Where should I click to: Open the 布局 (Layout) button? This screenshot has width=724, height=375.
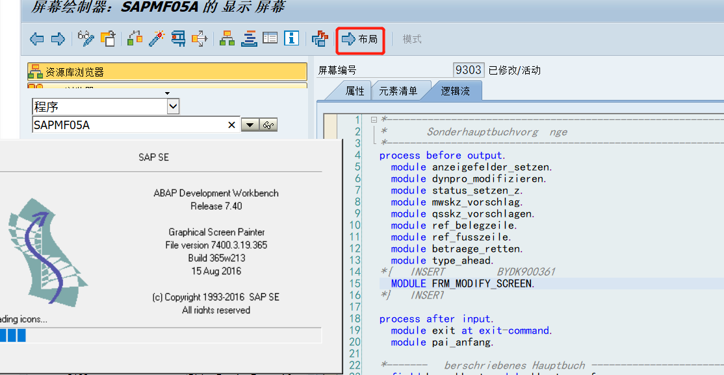pyautogui.click(x=359, y=38)
